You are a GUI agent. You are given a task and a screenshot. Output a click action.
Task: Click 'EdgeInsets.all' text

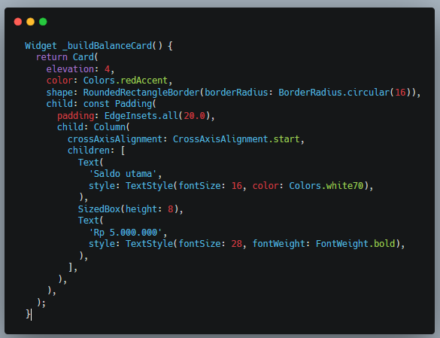pos(141,115)
